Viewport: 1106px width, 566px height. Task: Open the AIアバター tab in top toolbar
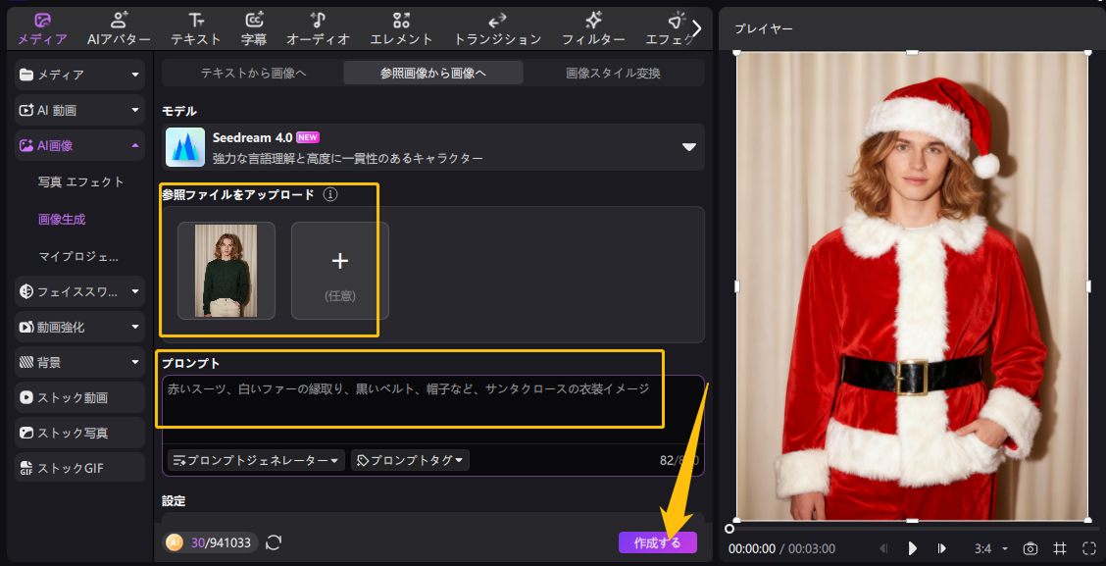tap(119, 27)
